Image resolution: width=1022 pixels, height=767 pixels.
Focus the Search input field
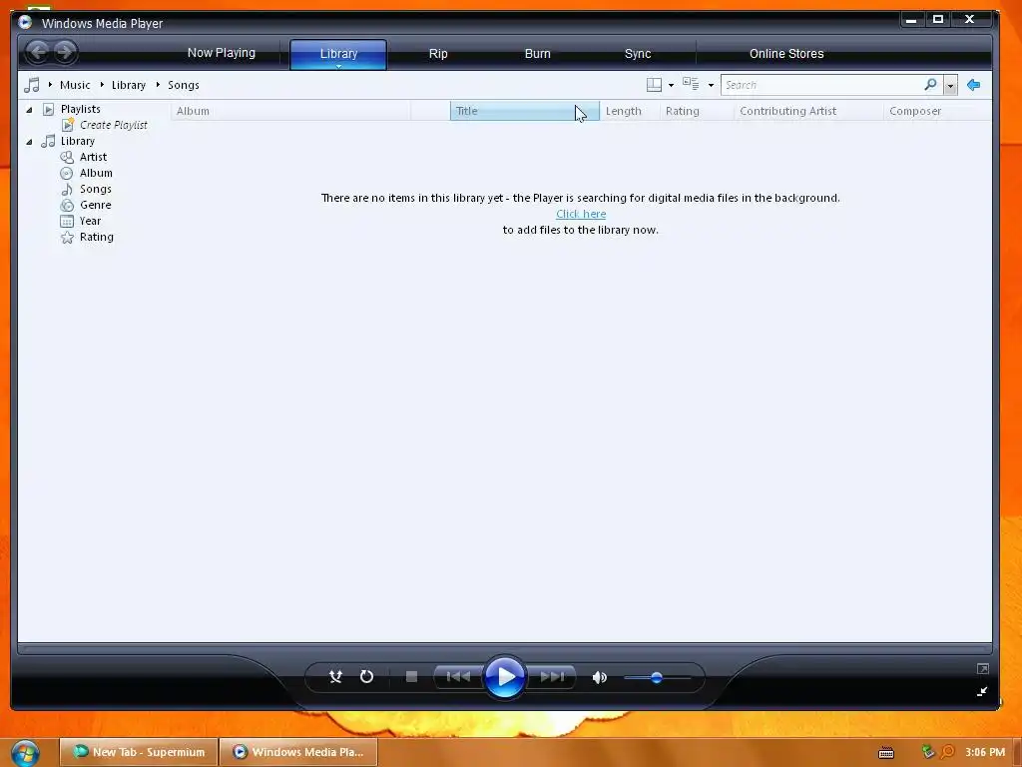(x=821, y=85)
